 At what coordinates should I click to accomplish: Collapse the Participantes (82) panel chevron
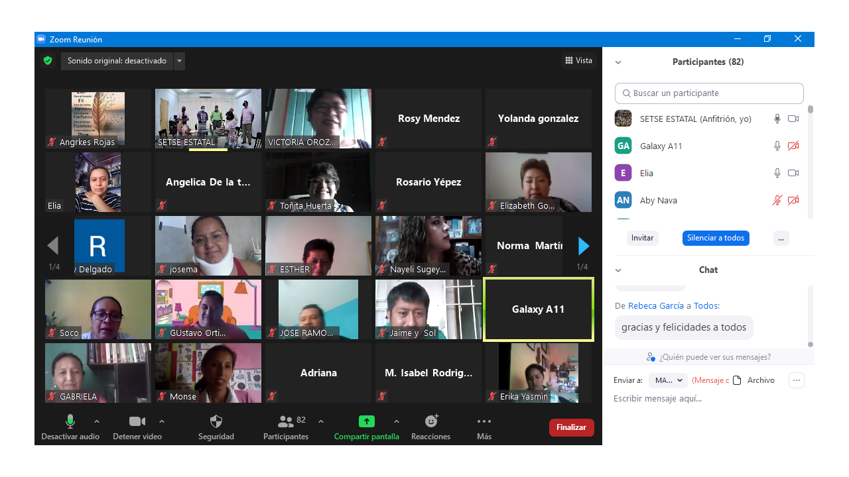(x=618, y=62)
